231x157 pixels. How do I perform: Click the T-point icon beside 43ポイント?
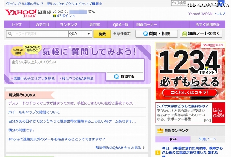tap(55, 16)
